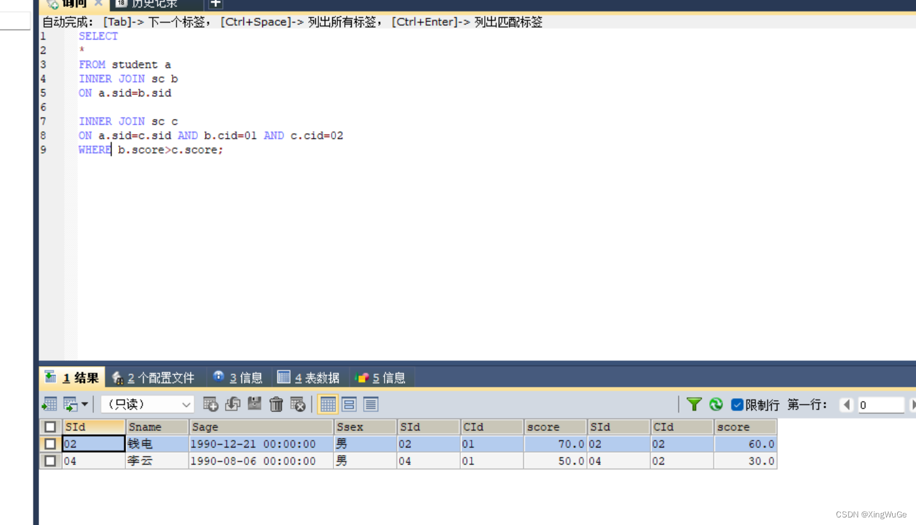Screen dimensions: 916x525
Task: Select cell 1990-12-21 00:00:00
Action: click(261, 444)
